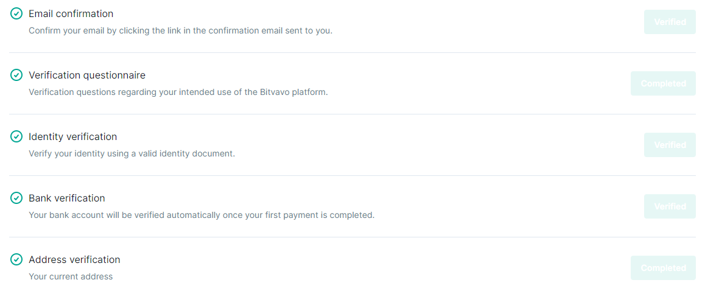705x291 pixels.
Task: Click the Bank verification checkmark icon
Action: (16, 198)
